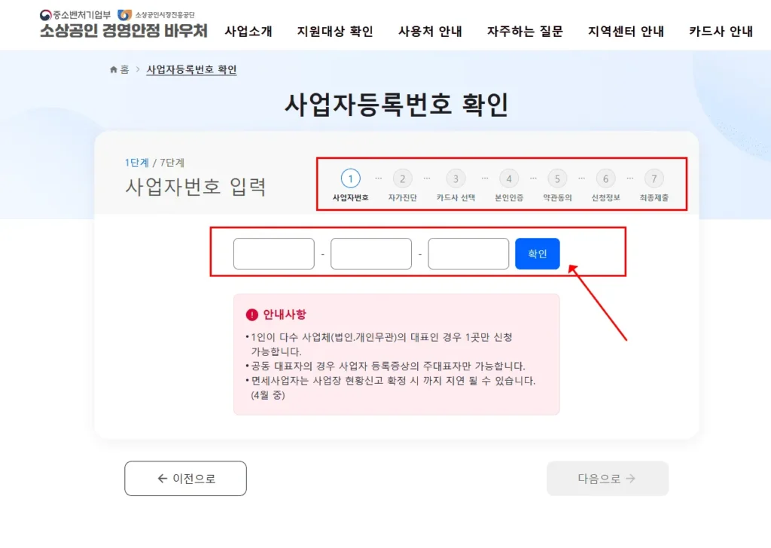Screen dimensions: 771x548
Task: Click the 다음으로 next button
Action: (608, 479)
